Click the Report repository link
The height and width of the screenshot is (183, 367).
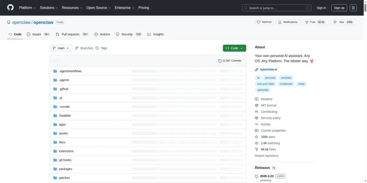266,156
